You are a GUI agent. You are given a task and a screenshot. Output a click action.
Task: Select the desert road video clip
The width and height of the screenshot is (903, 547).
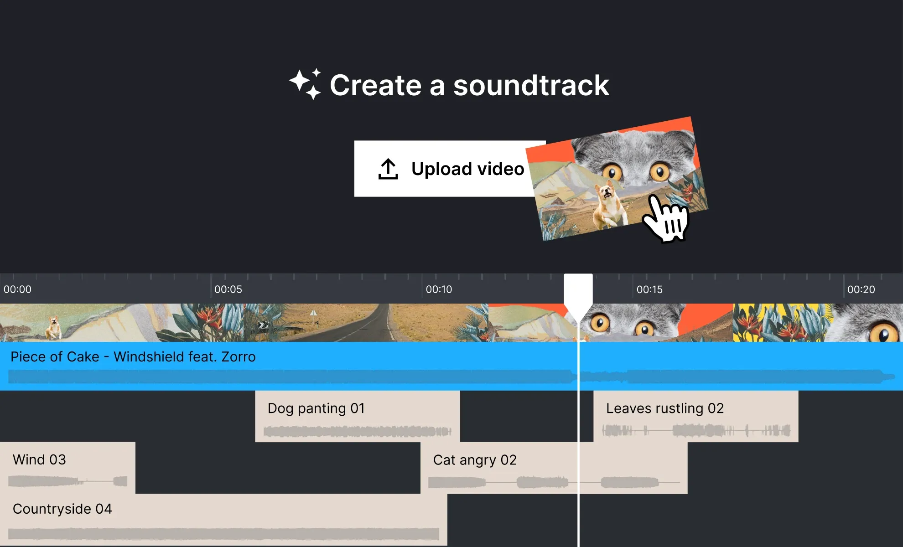365,323
